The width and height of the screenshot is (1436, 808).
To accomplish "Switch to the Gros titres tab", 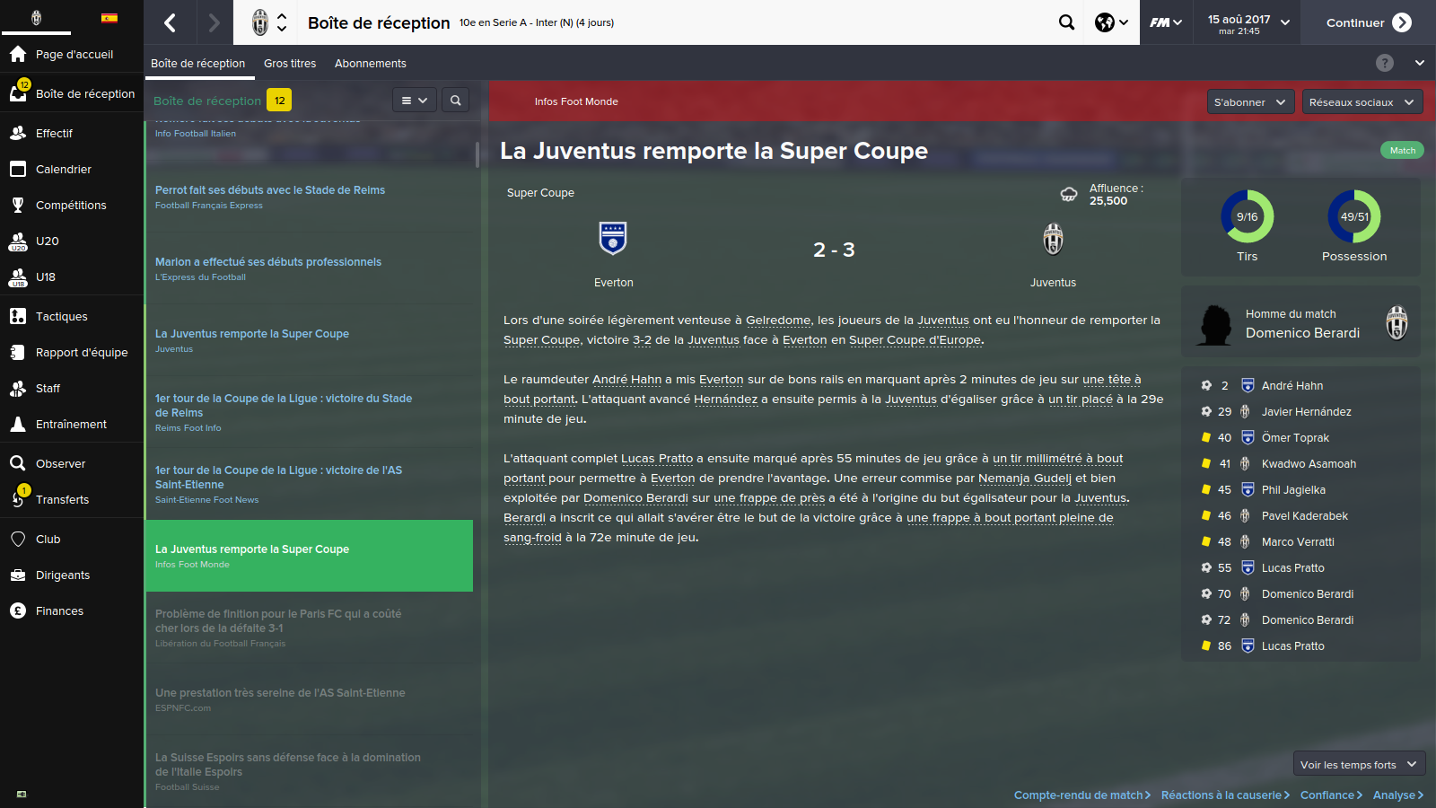I will click(290, 63).
